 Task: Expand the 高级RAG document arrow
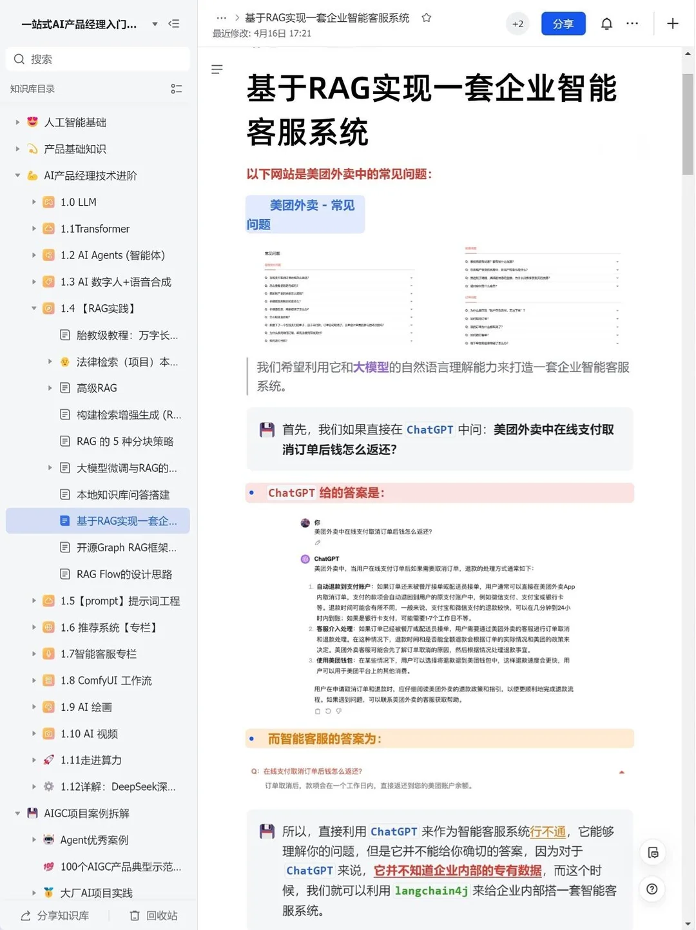pyautogui.click(x=50, y=388)
